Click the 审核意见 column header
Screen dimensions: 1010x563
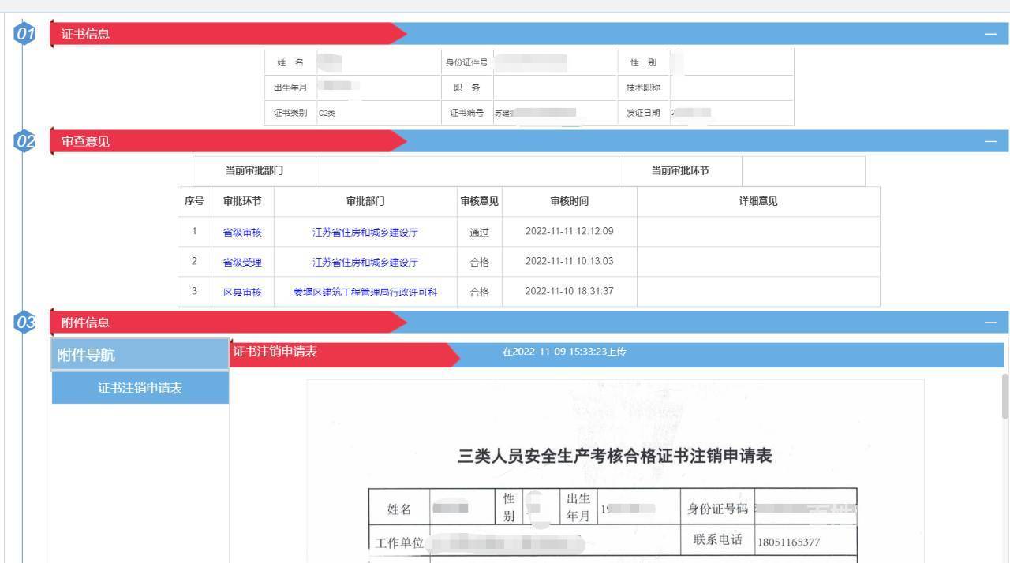click(x=480, y=202)
